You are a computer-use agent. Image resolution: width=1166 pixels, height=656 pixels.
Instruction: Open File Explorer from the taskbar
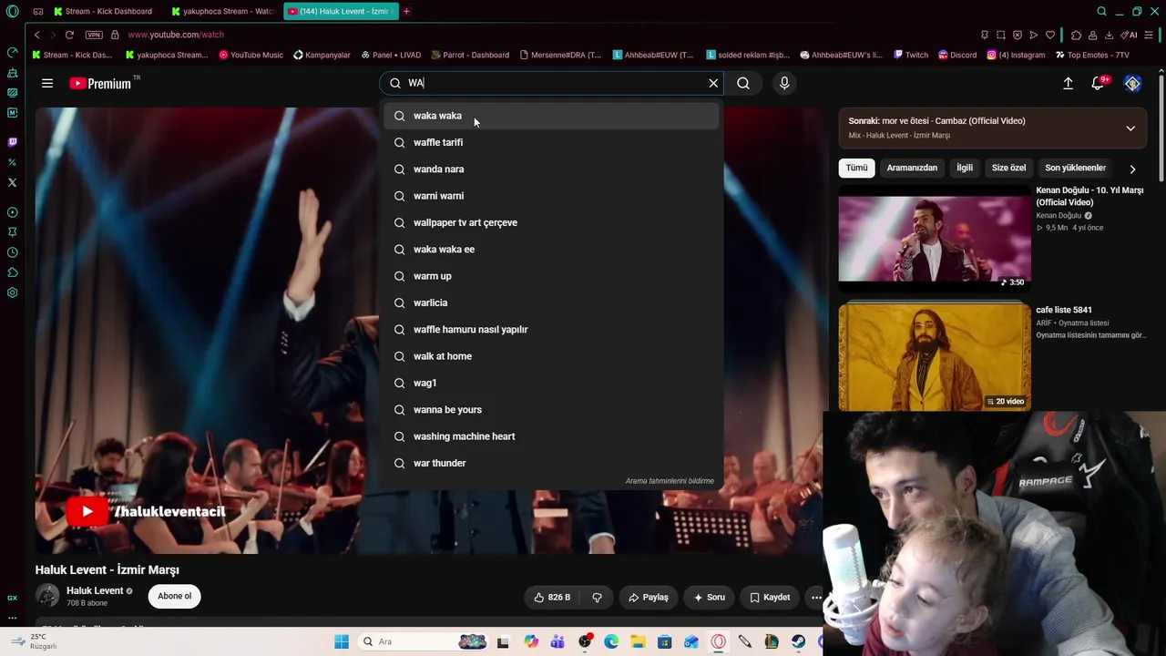coord(638,641)
